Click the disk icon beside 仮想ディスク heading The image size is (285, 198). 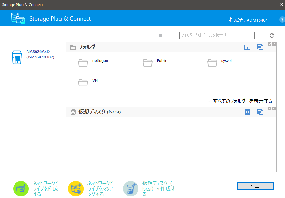click(73, 112)
